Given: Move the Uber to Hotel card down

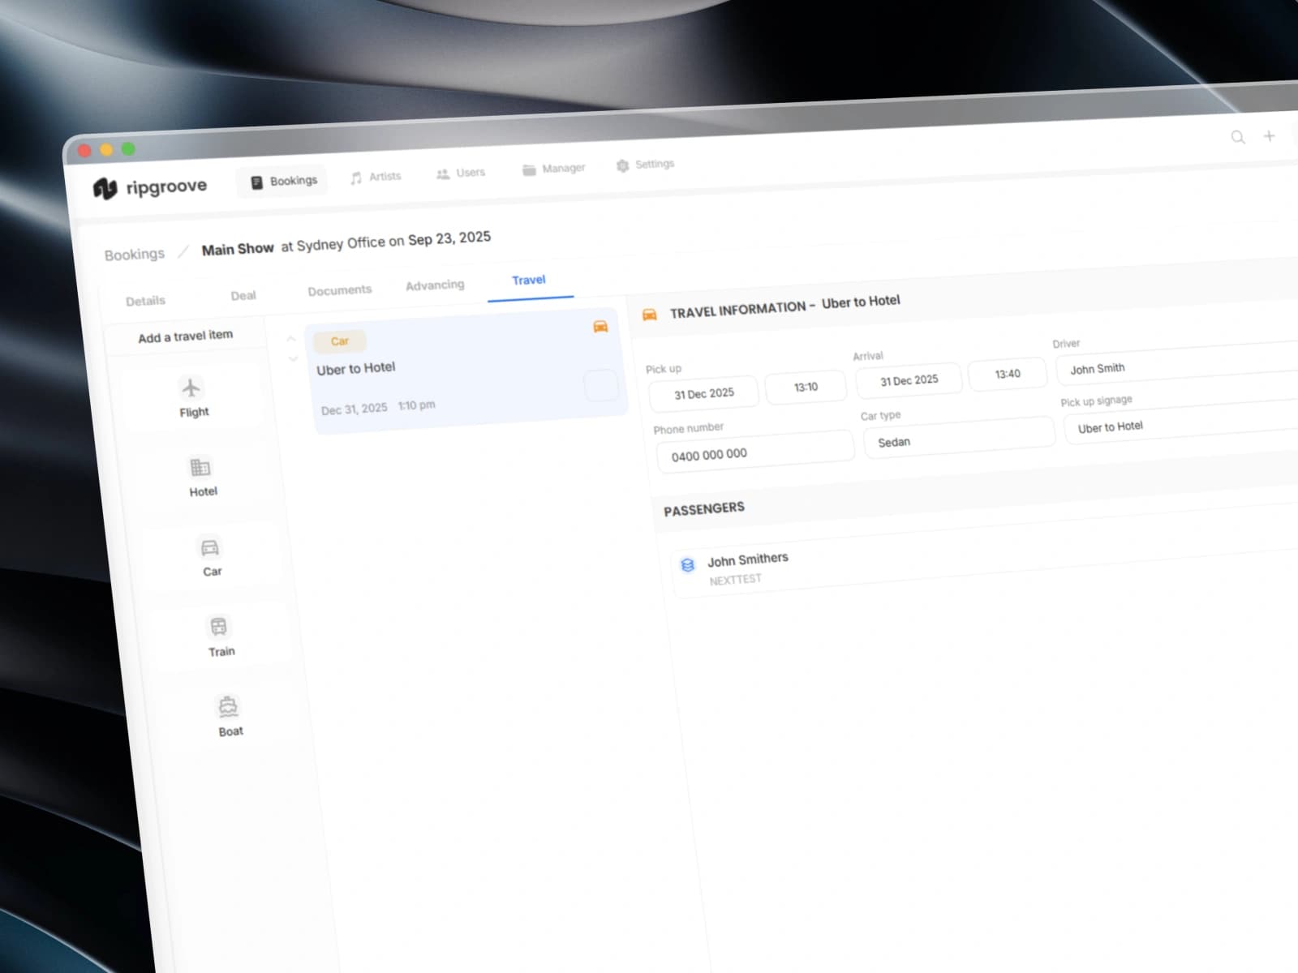Looking at the screenshot, I should pyautogui.click(x=292, y=359).
